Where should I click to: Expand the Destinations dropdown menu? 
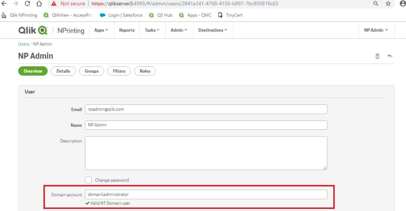point(213,30)
